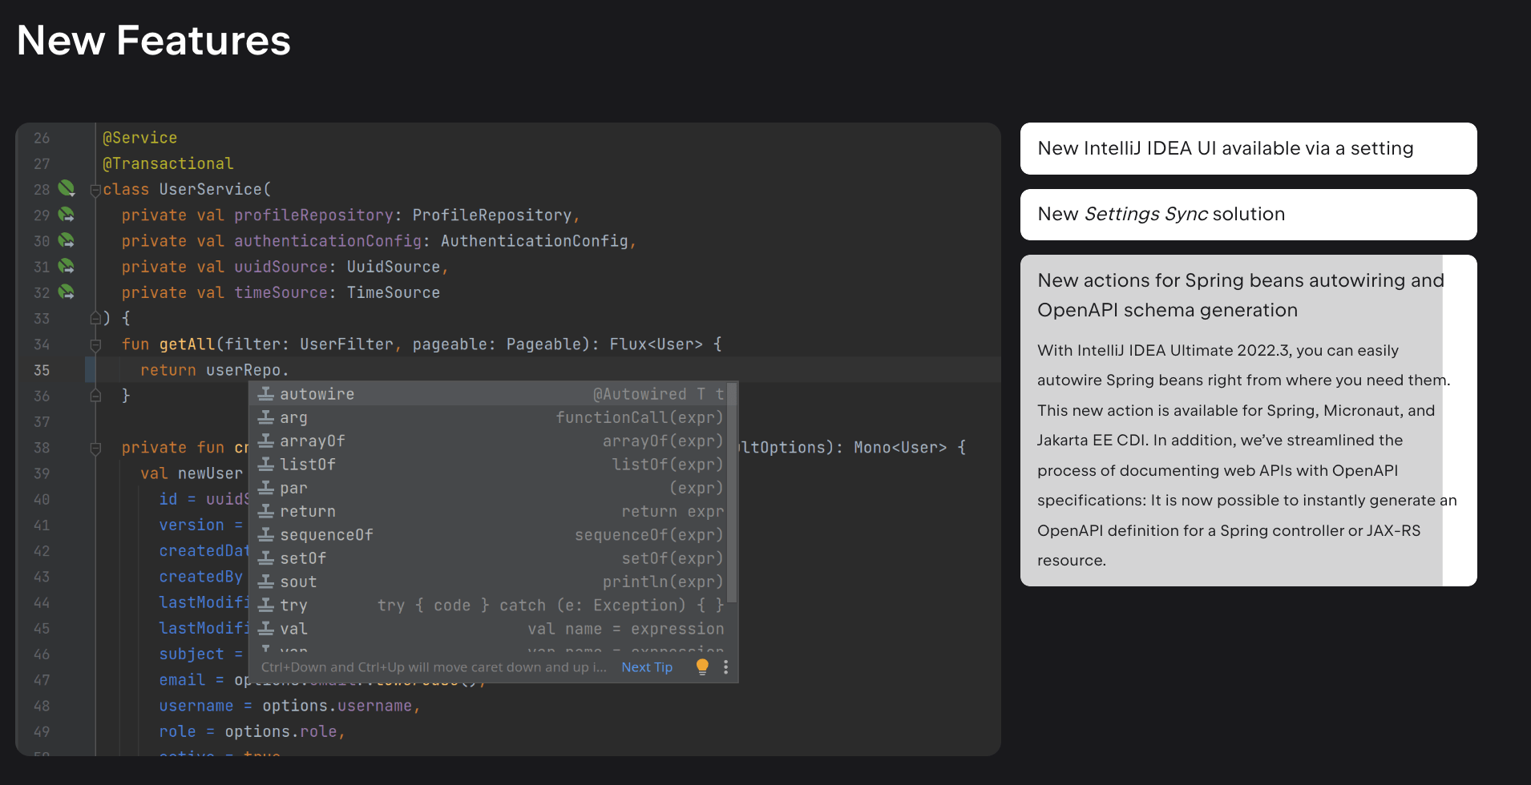This screenshot has height=785, width=1531.
Task: Click line number 35 in the gutter
Action: pyautogui.click(x=42, y=370)
